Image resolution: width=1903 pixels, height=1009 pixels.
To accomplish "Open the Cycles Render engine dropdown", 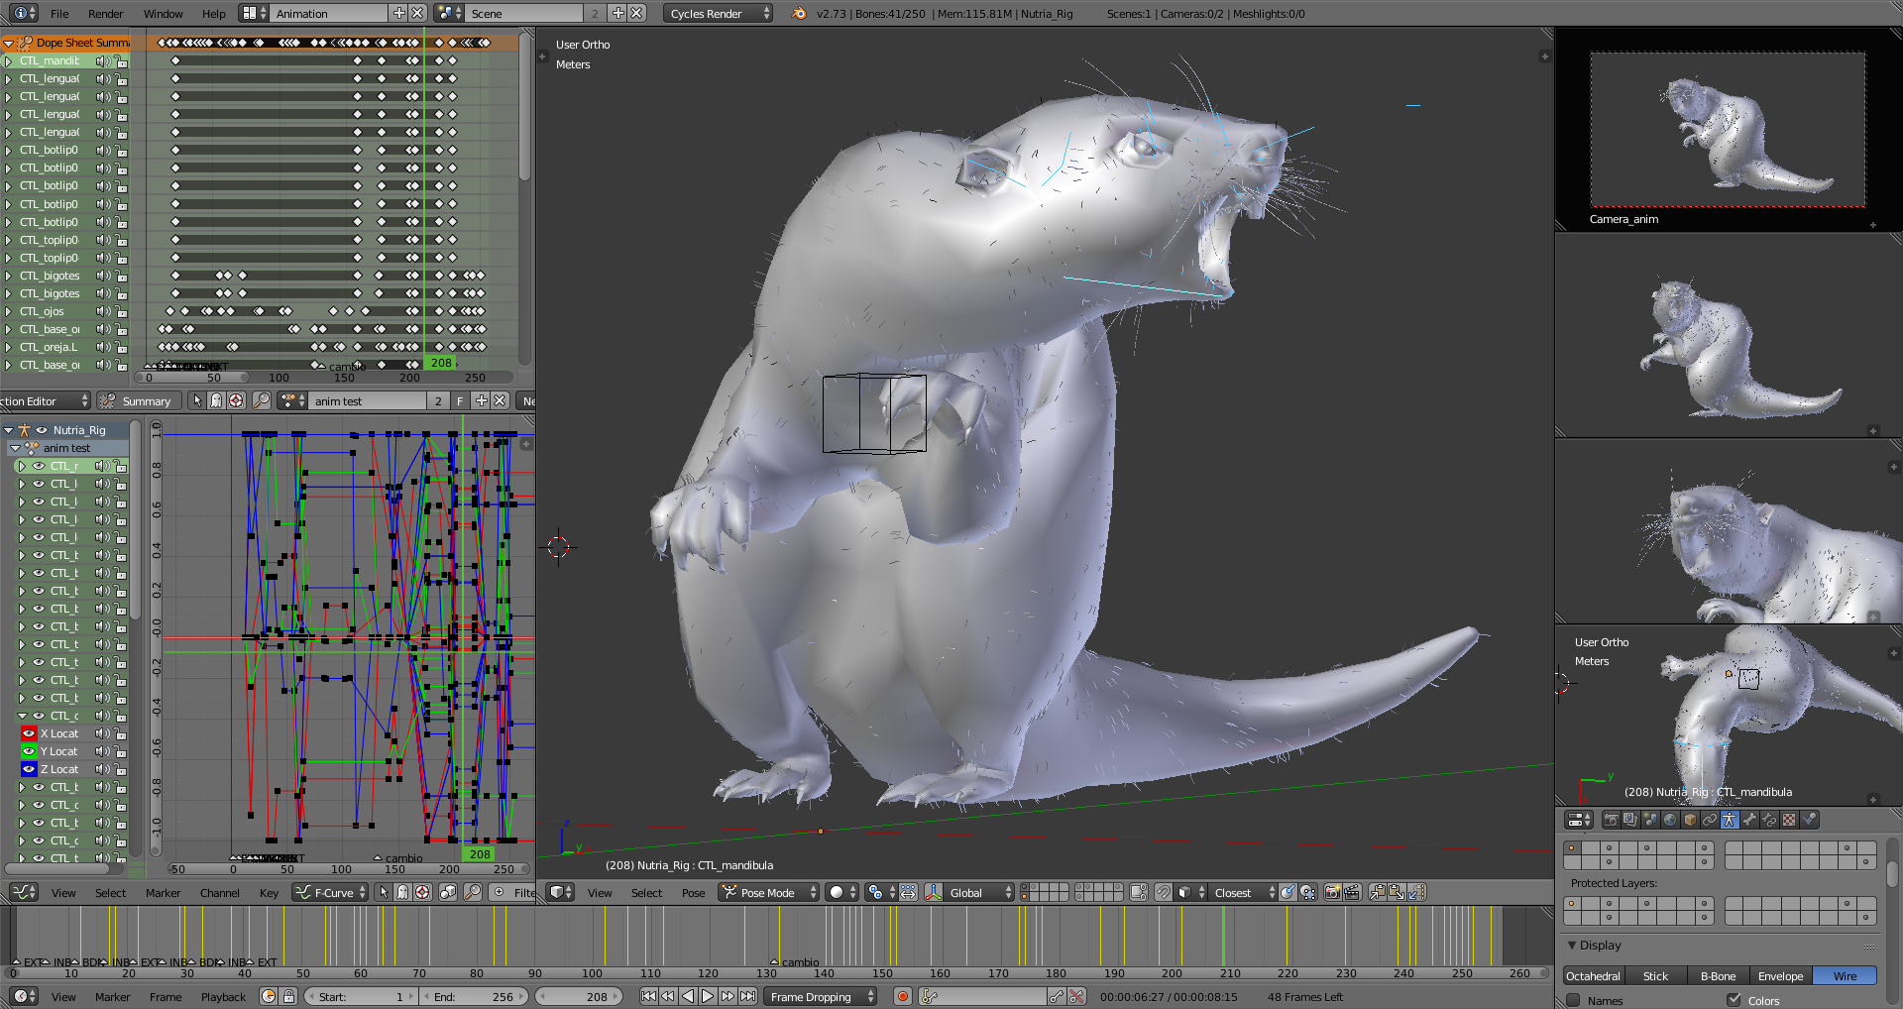I will [x=718, y=14].
